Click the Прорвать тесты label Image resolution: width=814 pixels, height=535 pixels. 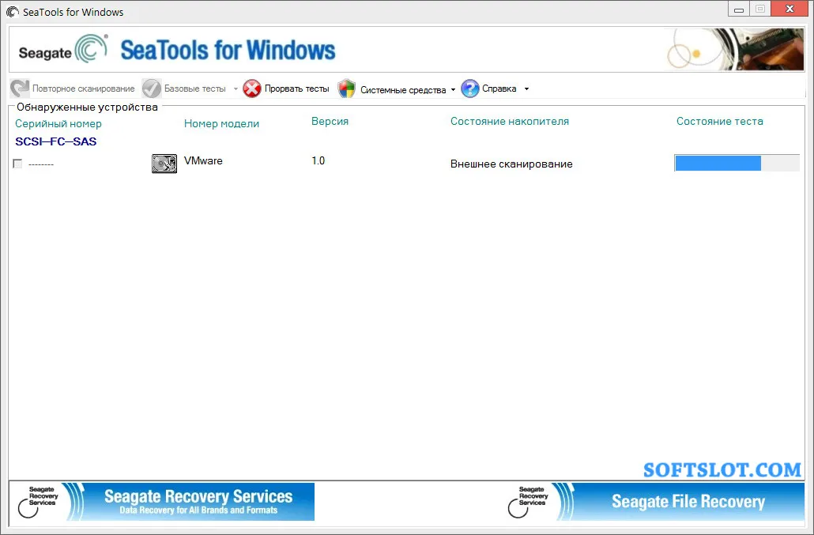(x=297, y=89)
